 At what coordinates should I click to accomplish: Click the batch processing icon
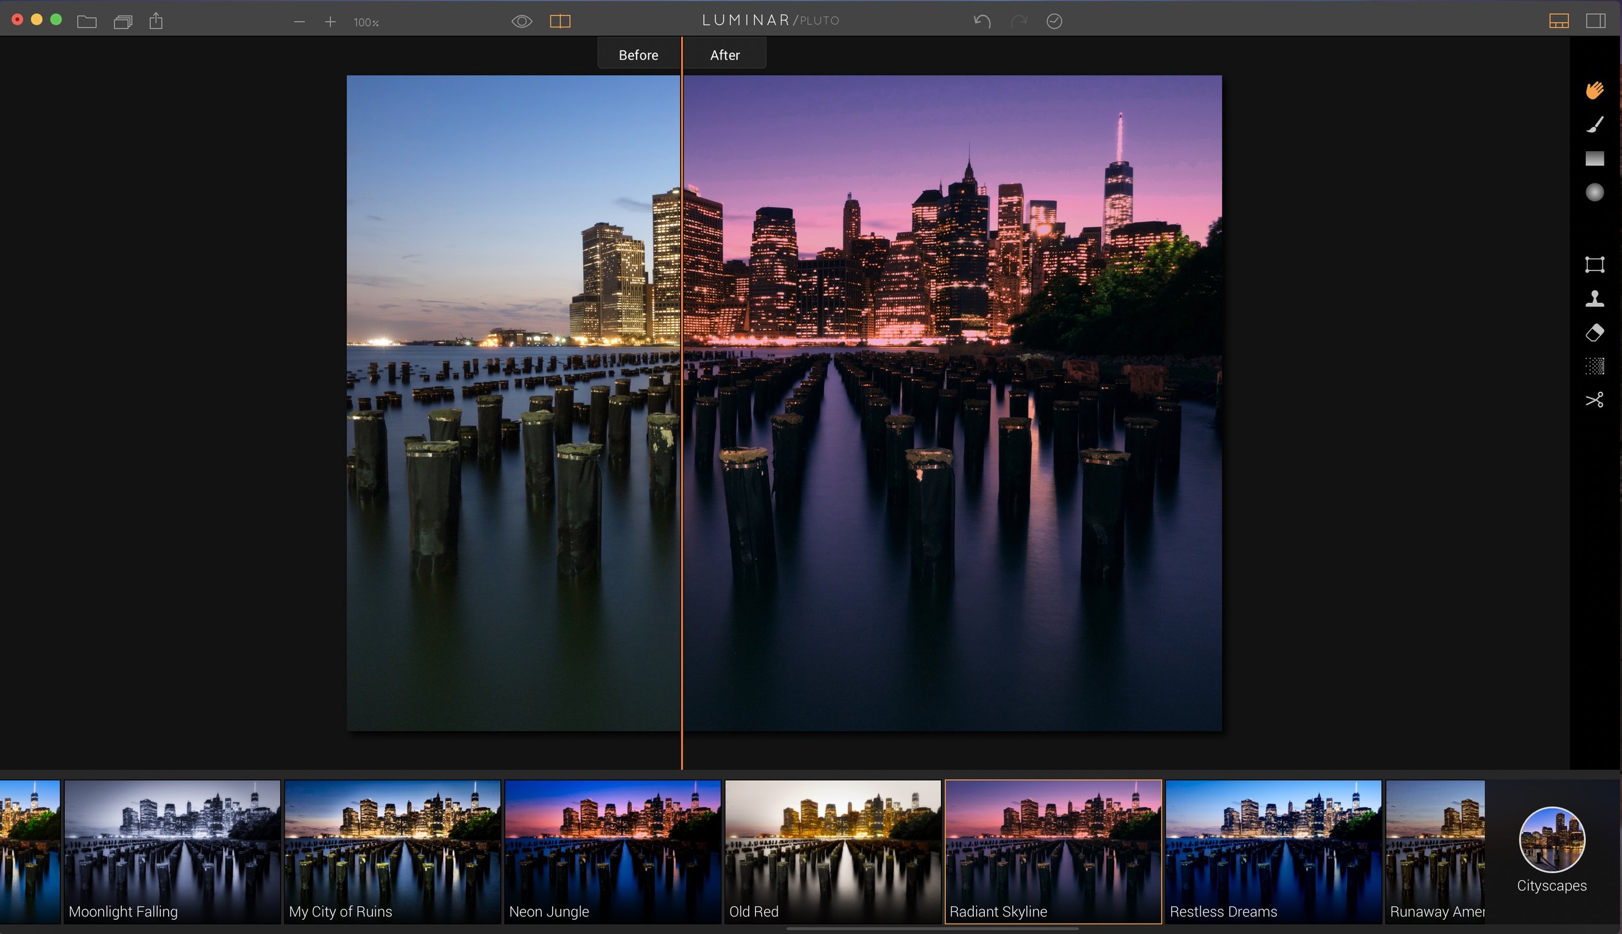123,22
